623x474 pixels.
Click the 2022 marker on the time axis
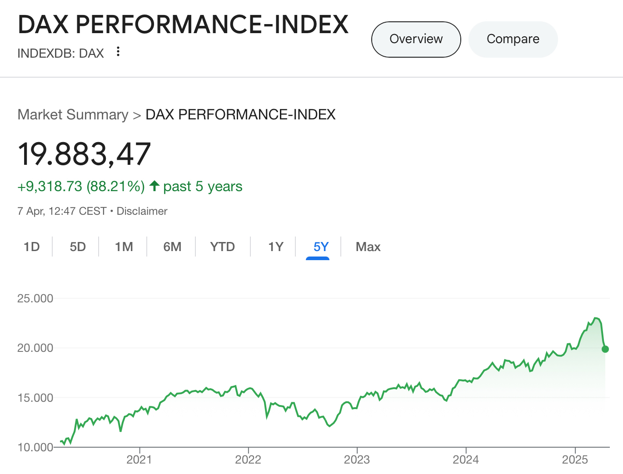point(248,459)
